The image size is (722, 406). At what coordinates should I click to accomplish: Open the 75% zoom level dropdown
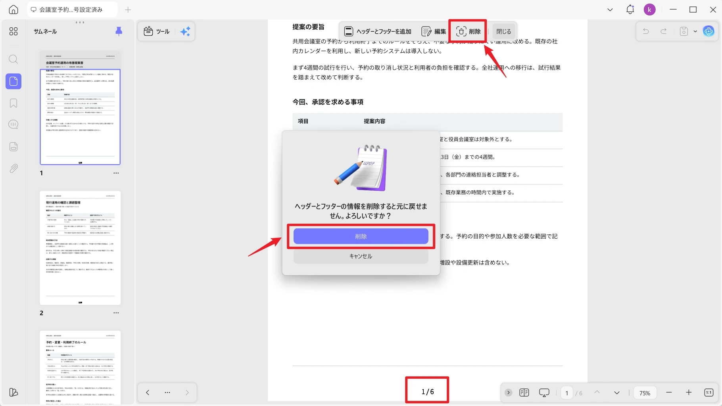645,393
